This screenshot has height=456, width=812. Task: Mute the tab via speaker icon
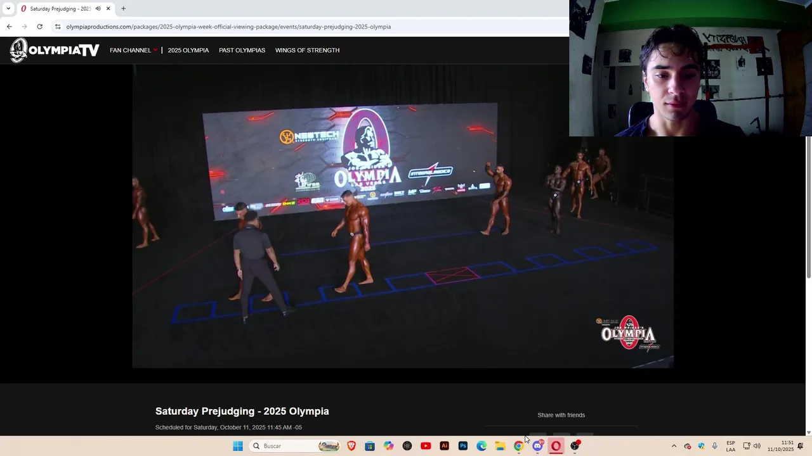coord(98,9)
